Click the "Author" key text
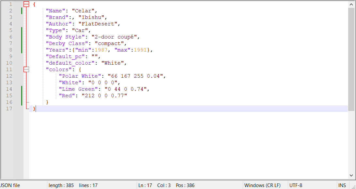The width and height of the screenshot is (356, 189). [x=59, y=24]
